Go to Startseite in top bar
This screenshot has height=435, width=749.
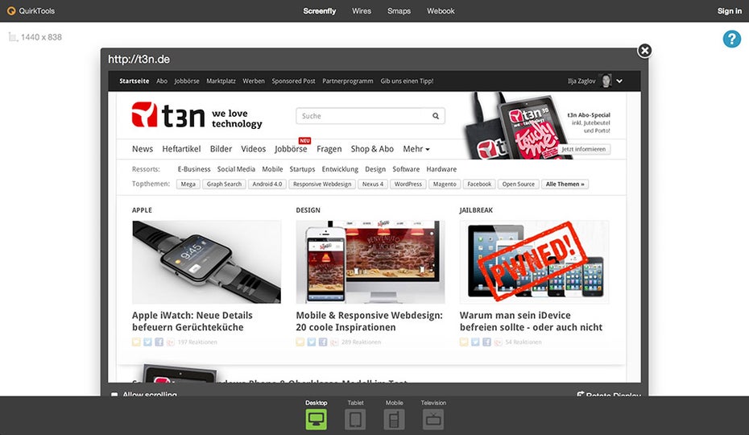pos(134,81)
